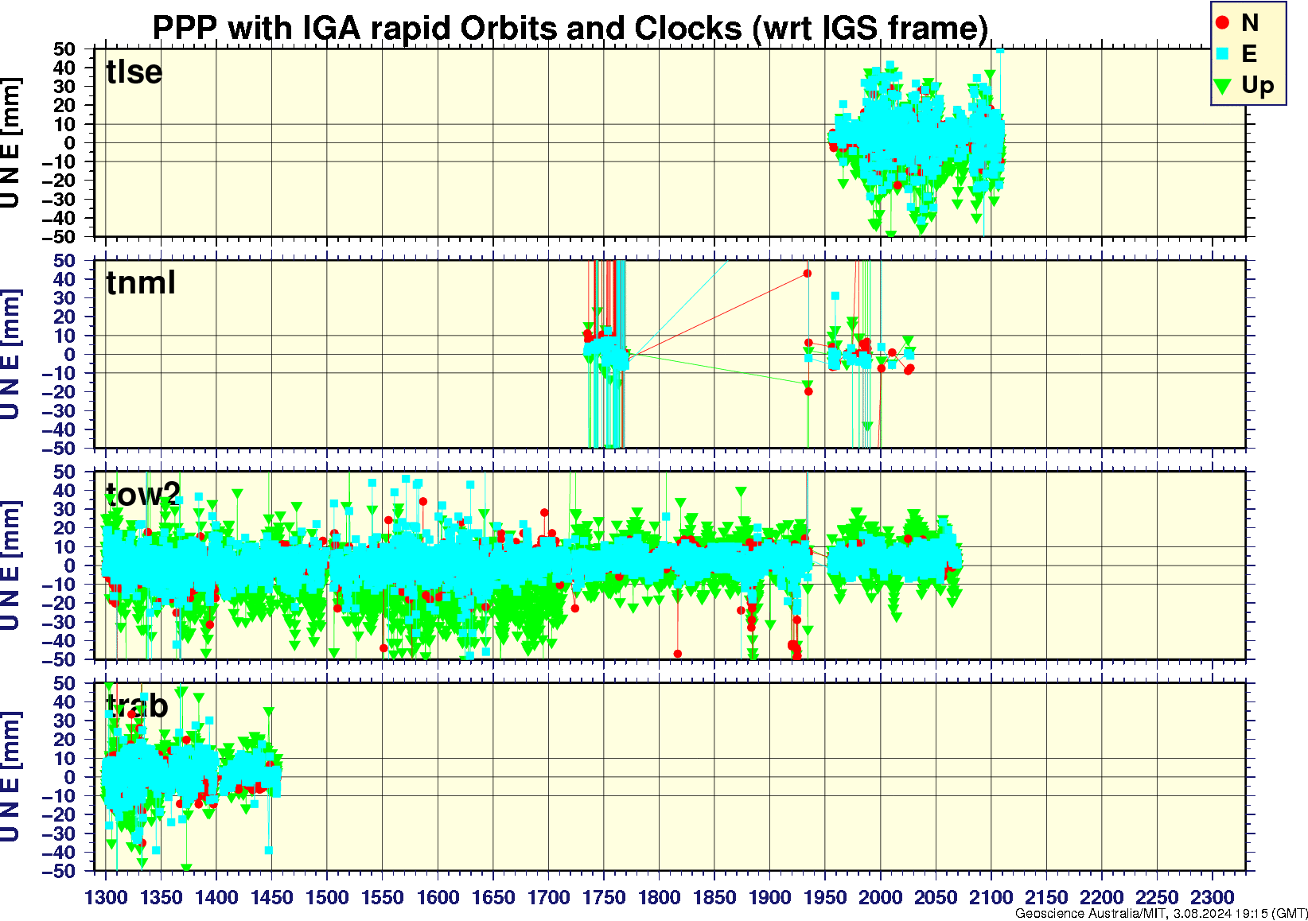The height and width of the screenshot is (921, 1308).
Task: Click x-axis tick label 2300
Action: [1212, 897]
